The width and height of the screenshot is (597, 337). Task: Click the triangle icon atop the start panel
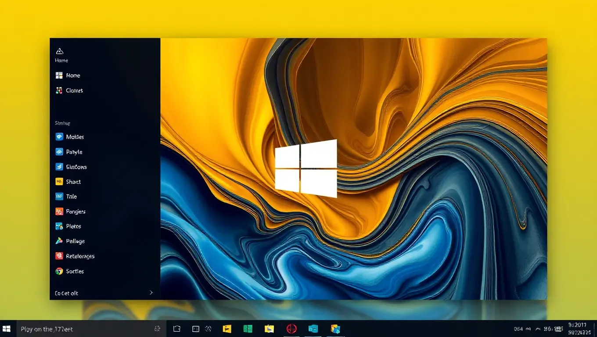[x=60, y=51]
